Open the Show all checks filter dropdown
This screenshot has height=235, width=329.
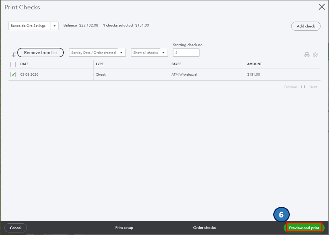point(149,53)
